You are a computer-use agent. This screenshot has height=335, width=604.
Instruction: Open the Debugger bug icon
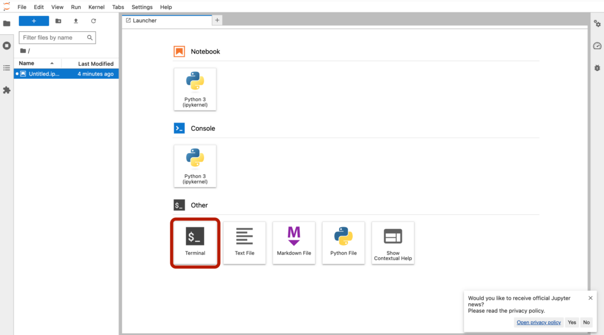tap(597, 68)
